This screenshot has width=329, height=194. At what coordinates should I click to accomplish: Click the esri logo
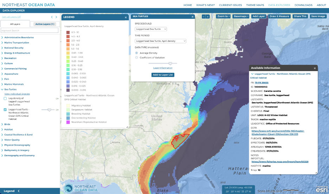click(x=322, y=189)
